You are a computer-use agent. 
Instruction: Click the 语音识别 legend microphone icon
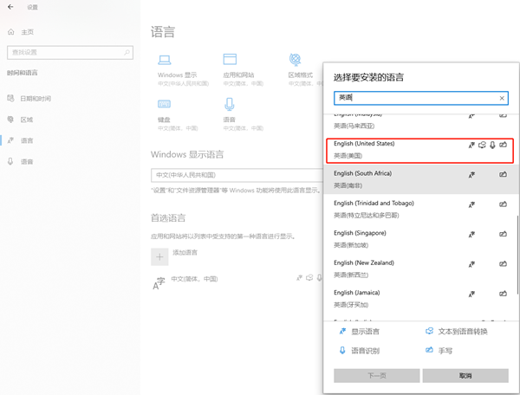coord(342,350)
